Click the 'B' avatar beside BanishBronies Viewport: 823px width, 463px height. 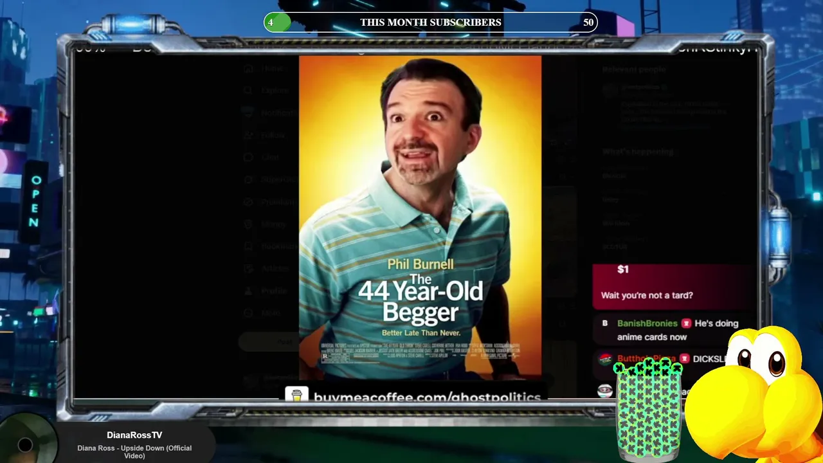pyautogui.click(x=604, y=323)
